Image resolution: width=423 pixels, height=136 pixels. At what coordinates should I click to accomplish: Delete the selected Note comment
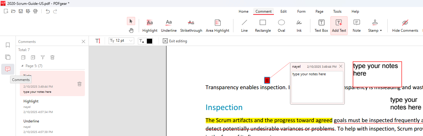pyautogui.click(x=79, y=84)
